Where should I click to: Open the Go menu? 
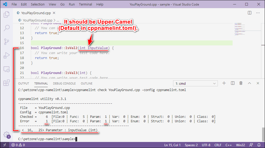62,4
